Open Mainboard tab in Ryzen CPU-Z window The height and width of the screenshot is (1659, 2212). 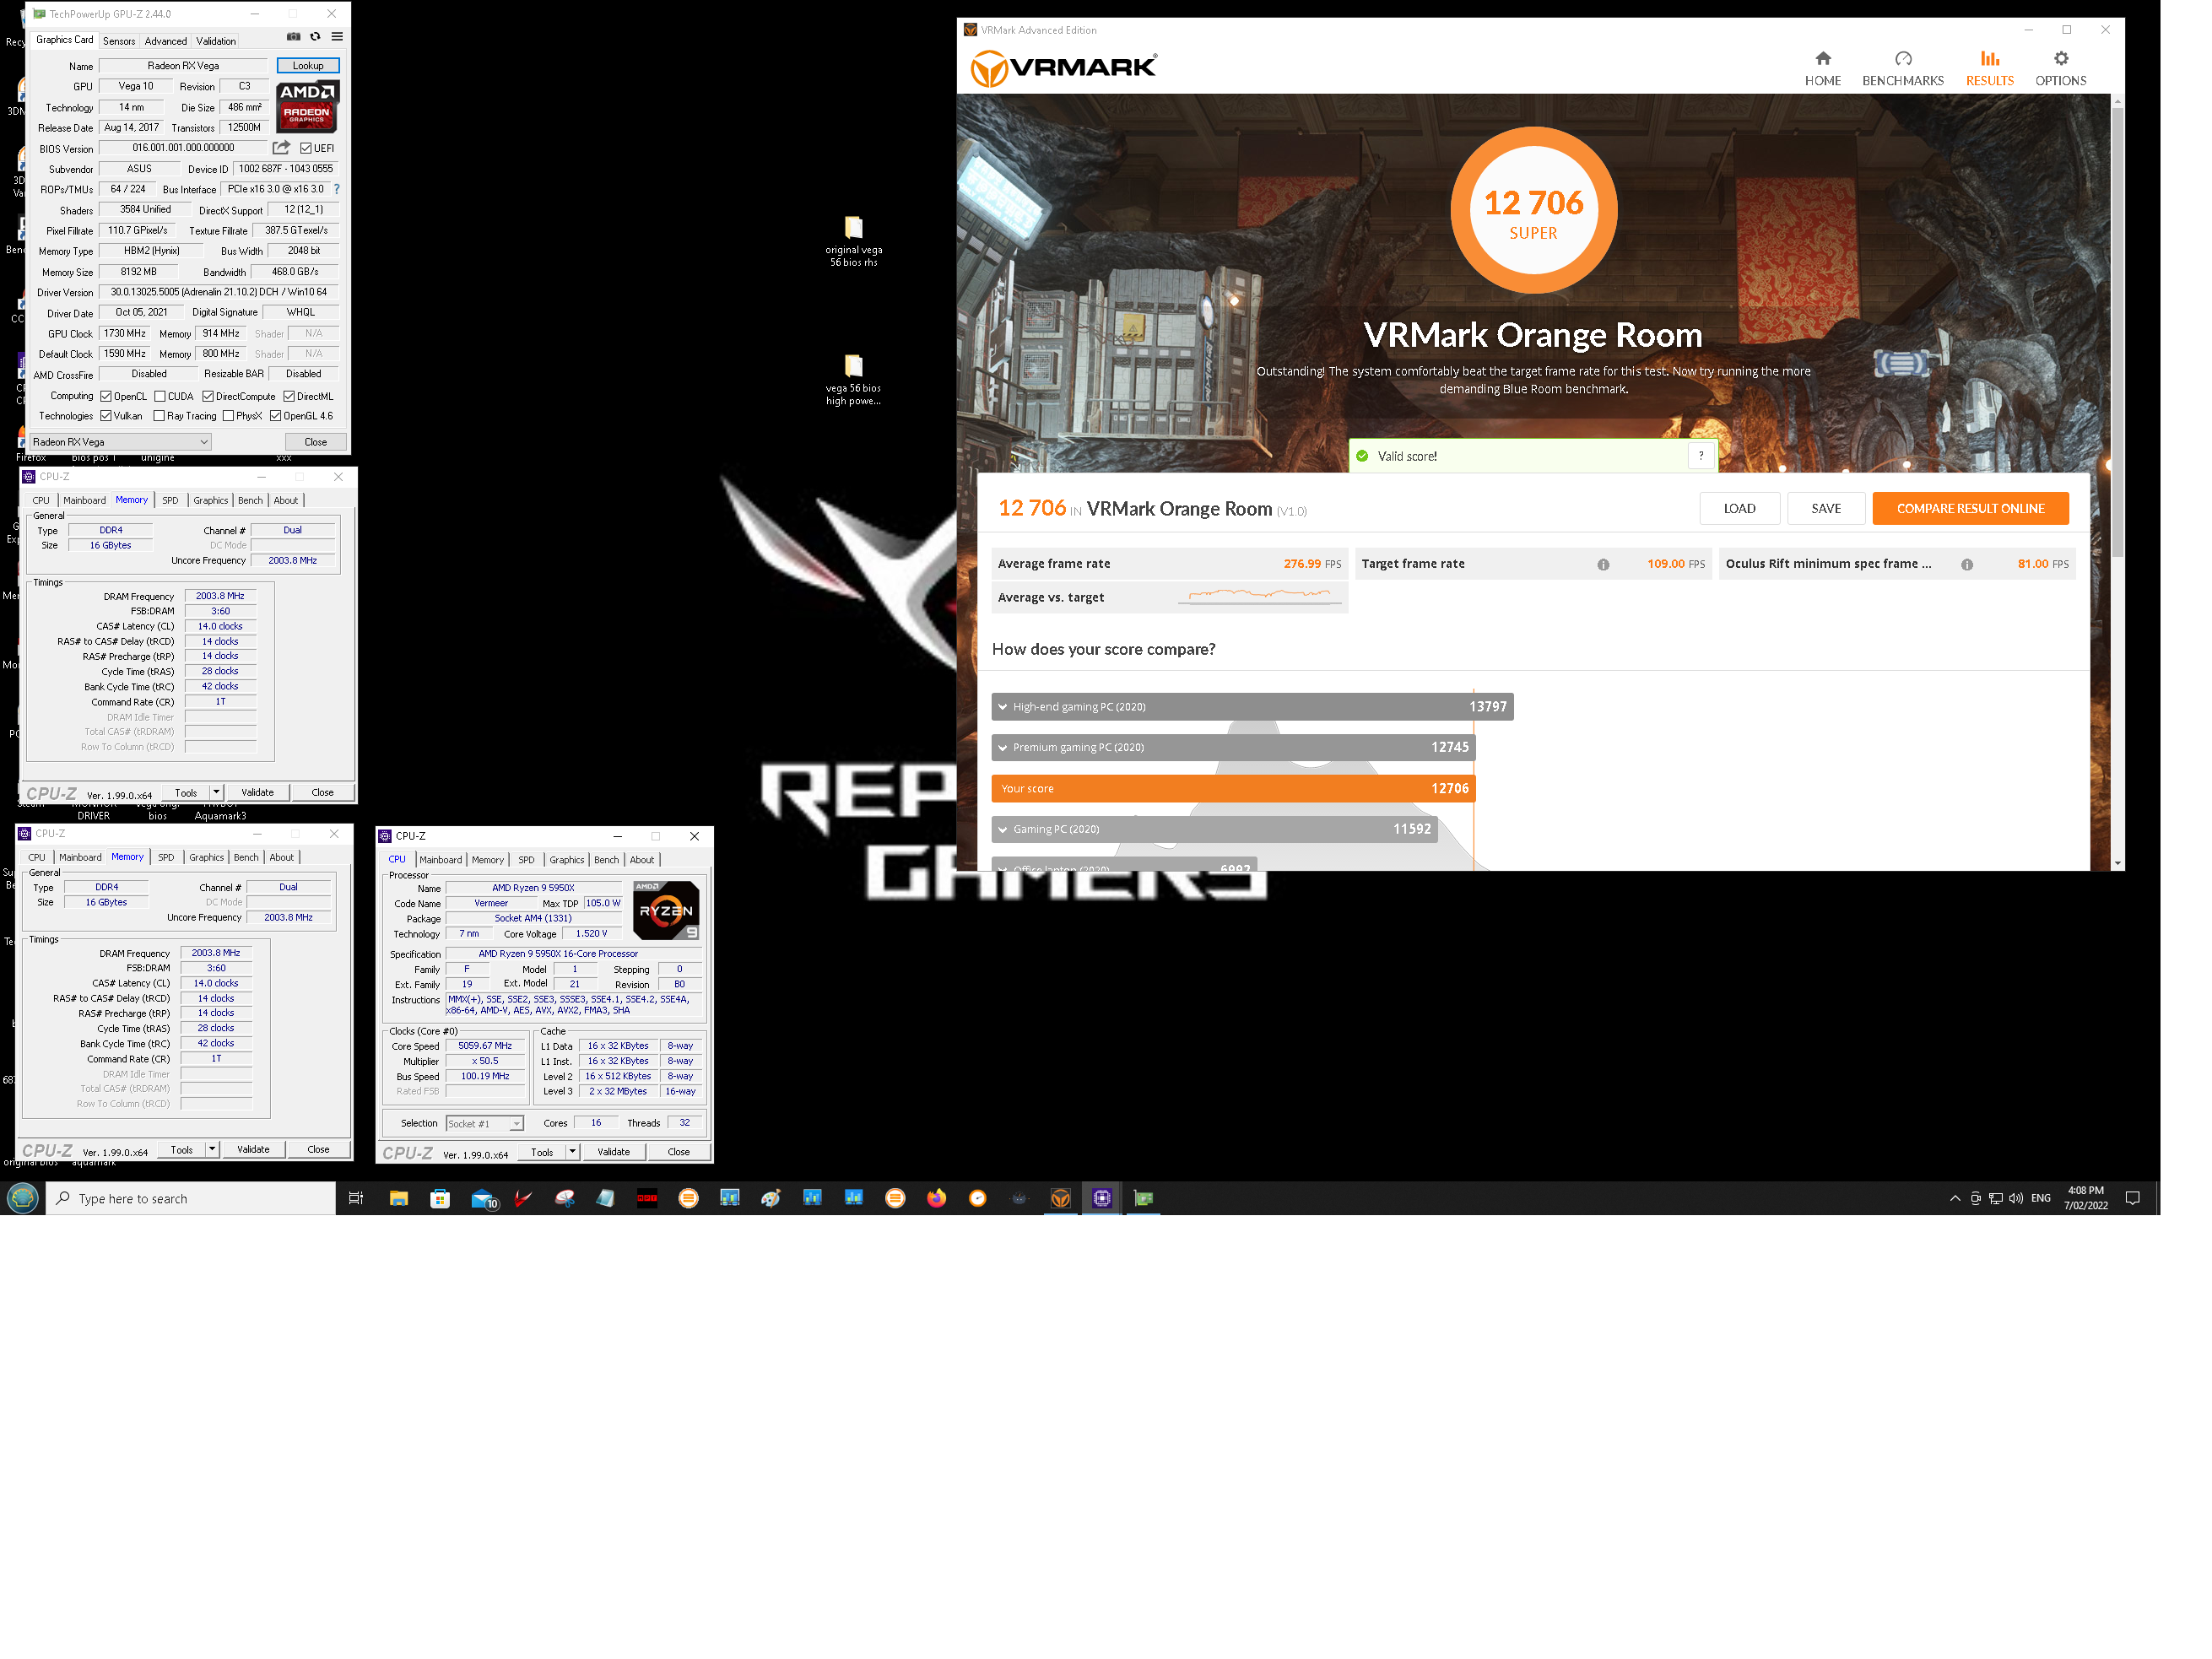point(441,860)
